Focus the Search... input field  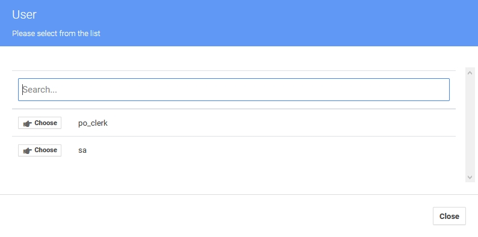click(x=234, y=90)
